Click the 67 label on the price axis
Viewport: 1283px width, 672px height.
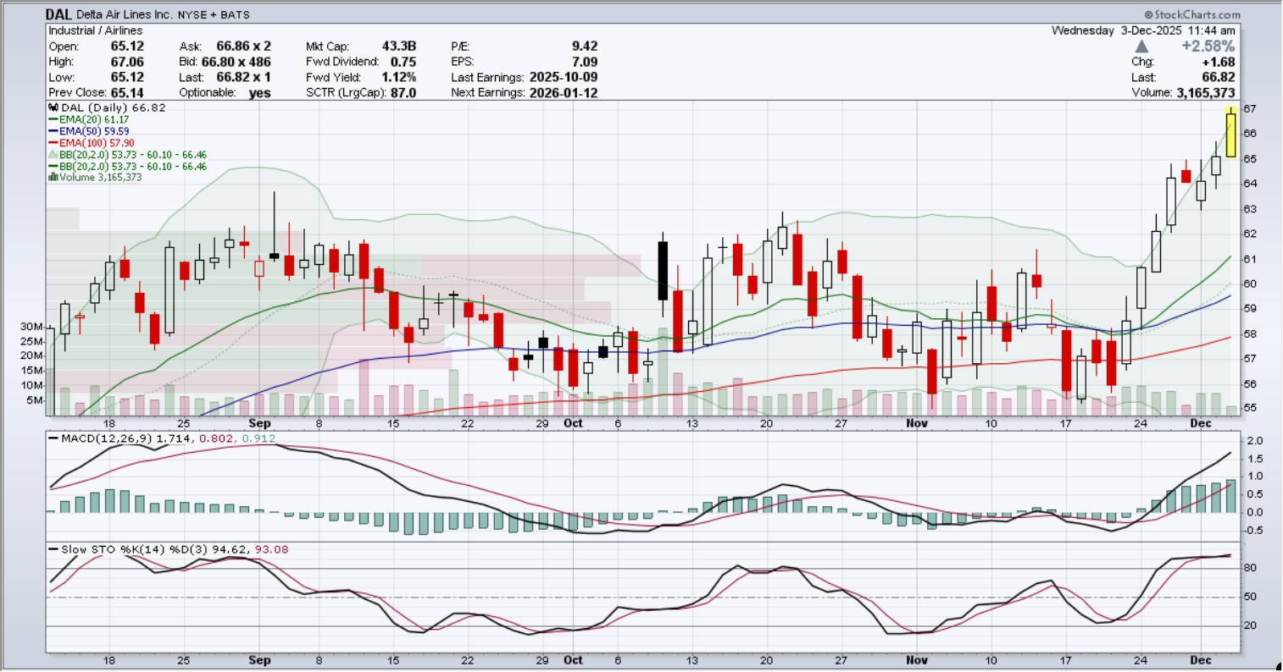(x=1250, y=109)
